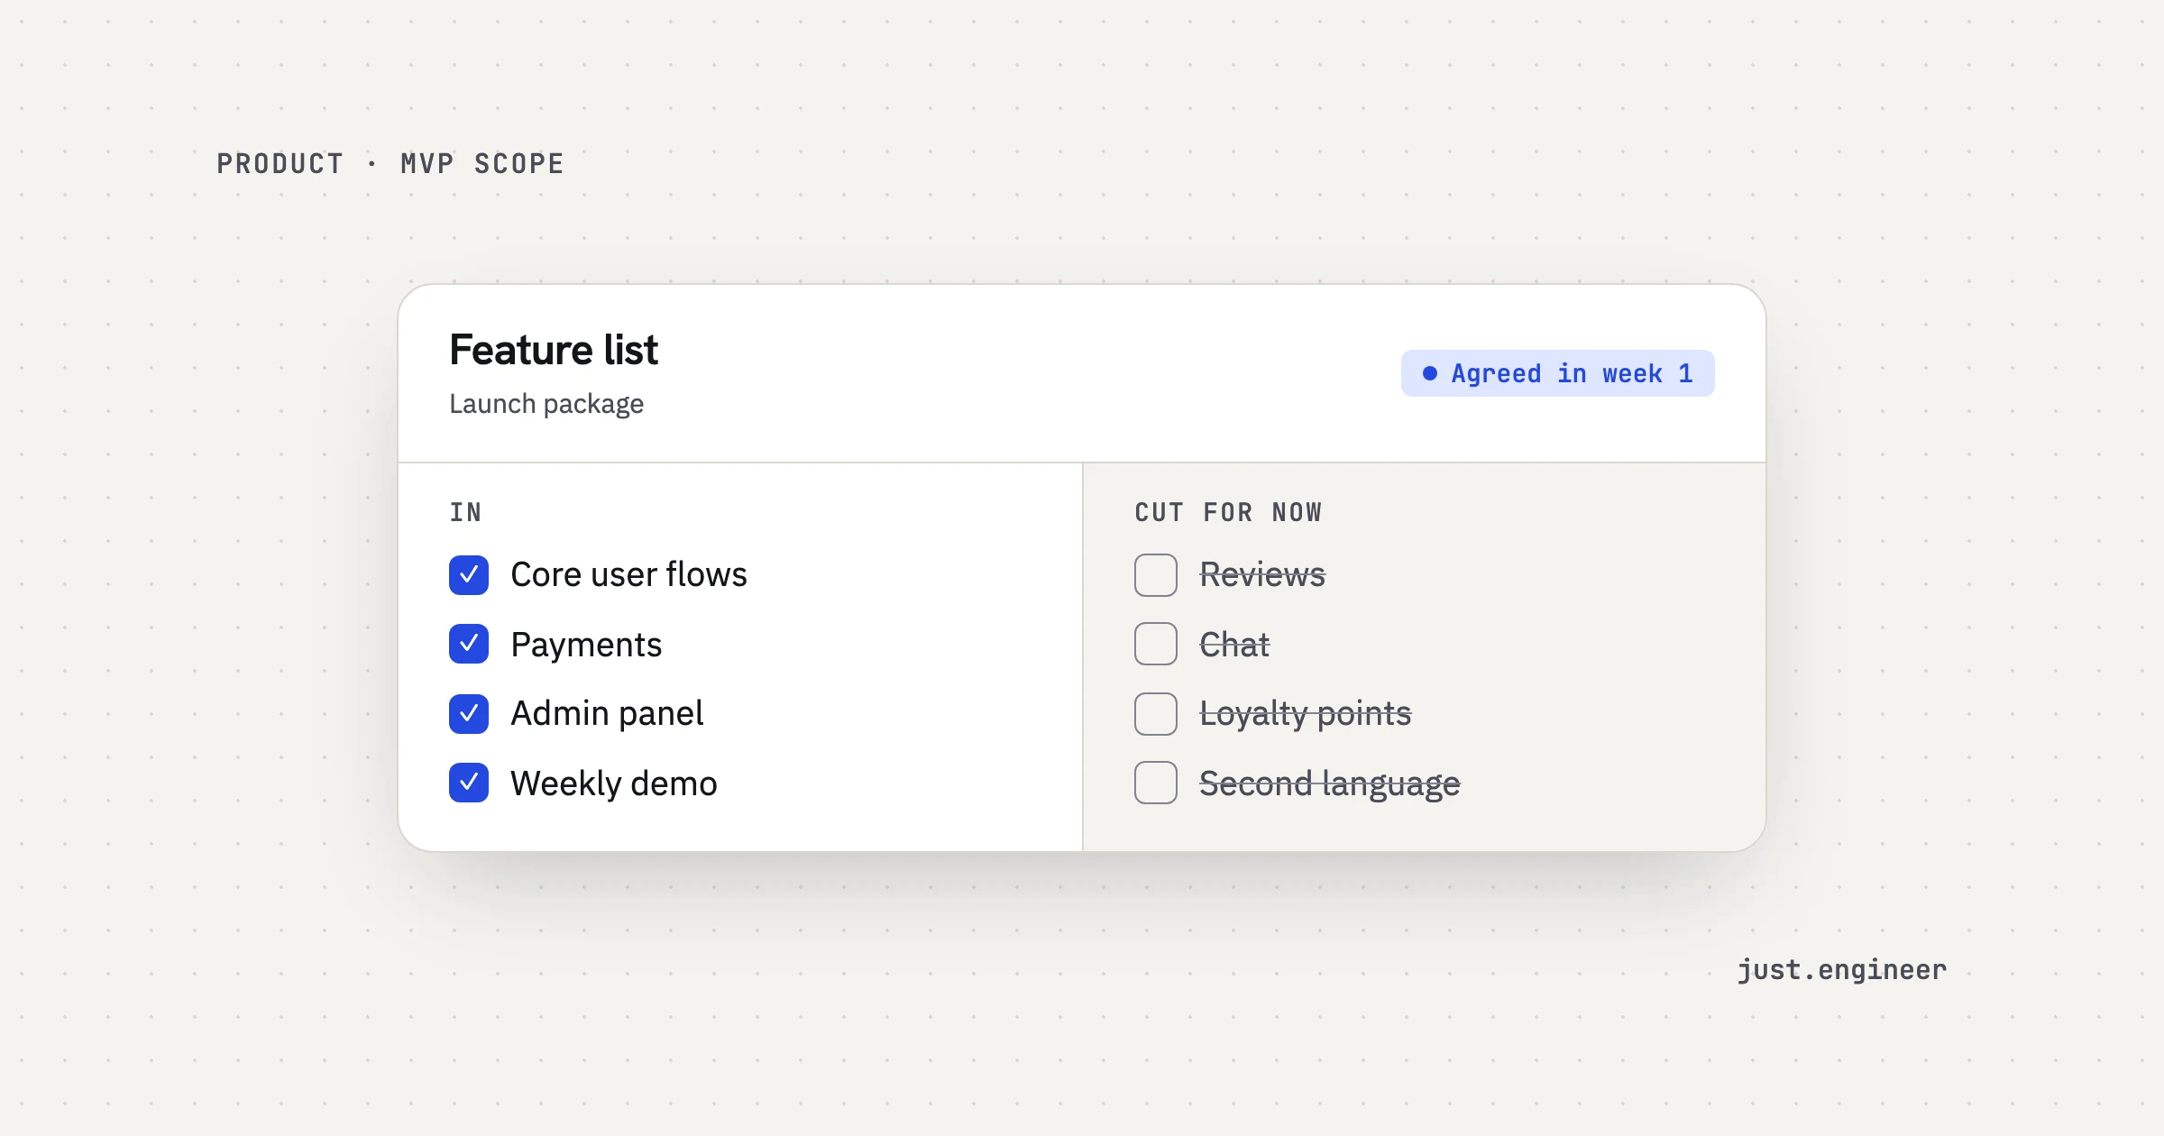Screen dimensions: 2164x1136
Task: Click the Agreed in week 1 badge
Action: pyautogui.click(x=1557, y=373)
